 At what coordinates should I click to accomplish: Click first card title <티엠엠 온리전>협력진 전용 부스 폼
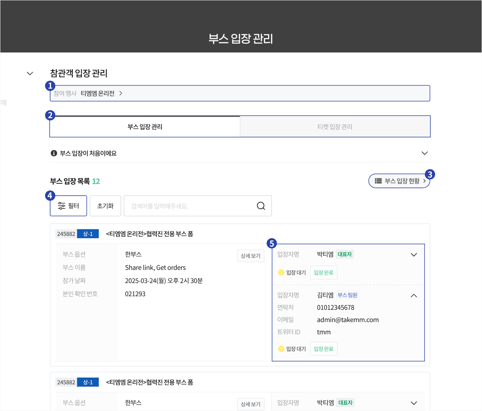pos(149,234)
